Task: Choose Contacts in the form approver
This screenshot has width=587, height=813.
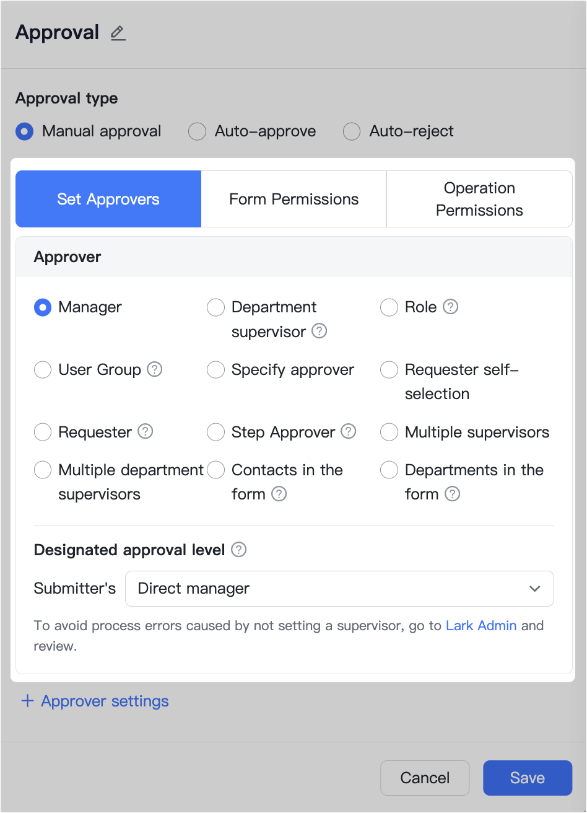Action: pyautogui.click(x=215, y=470)
